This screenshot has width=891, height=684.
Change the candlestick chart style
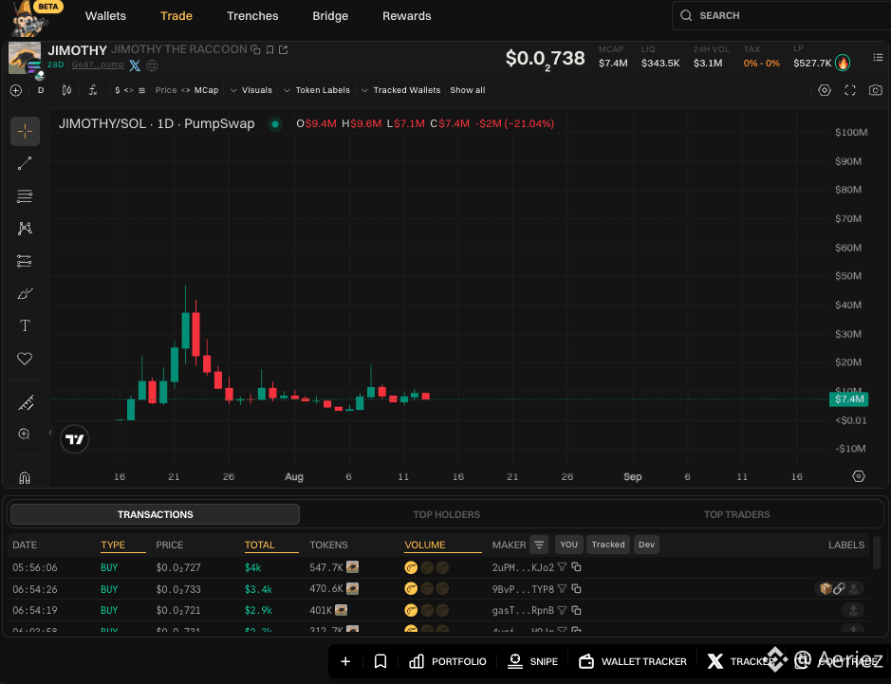click(66, 90)
